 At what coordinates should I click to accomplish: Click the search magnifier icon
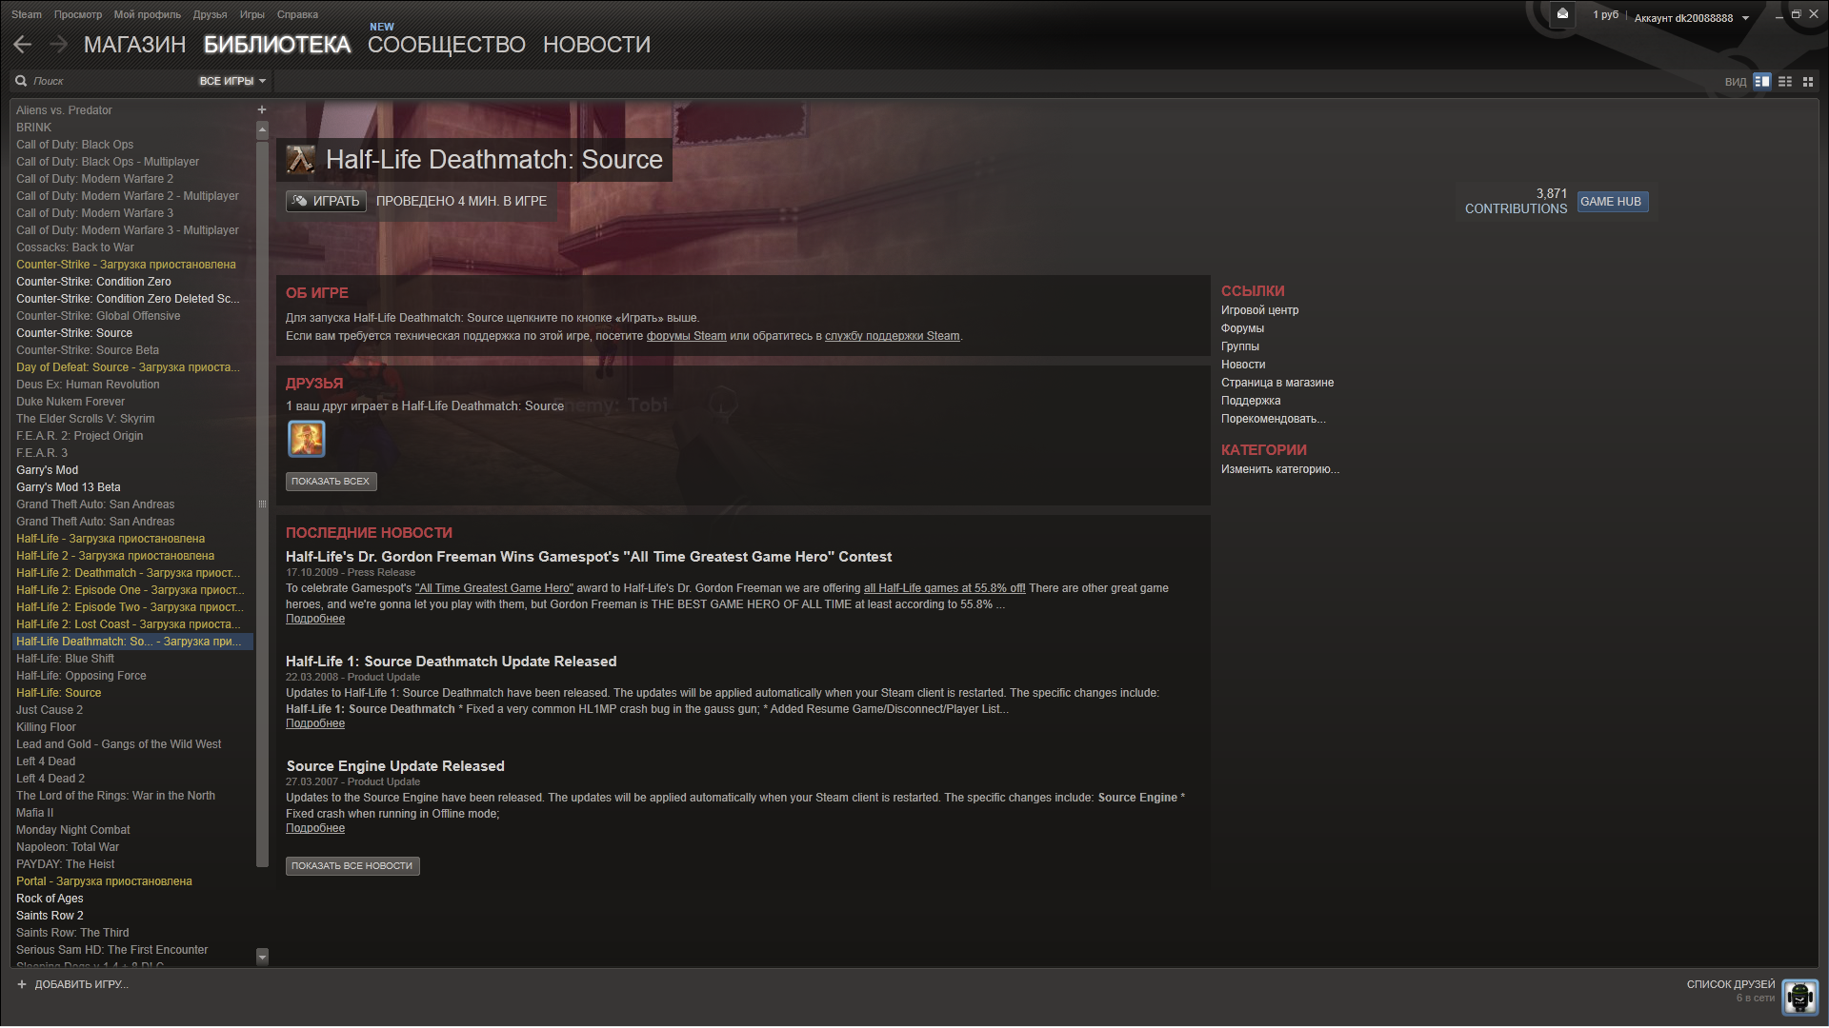click(21, 81)
